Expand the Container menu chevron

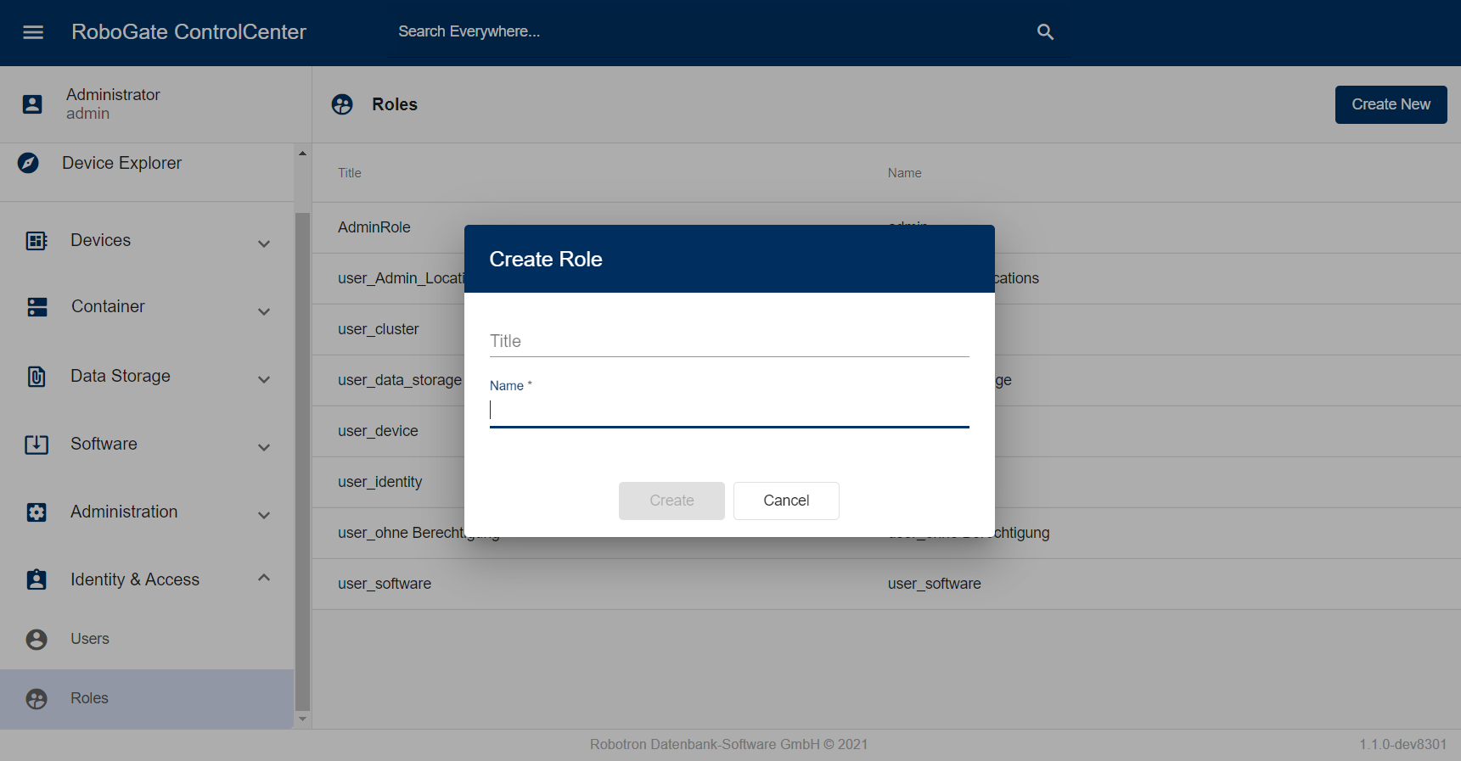click(264, 311)
